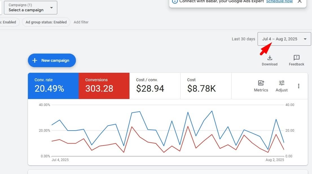The image size is (312, 174).
Task: Dismiss the Google Ads Expert banner
Action: point(300,1)
